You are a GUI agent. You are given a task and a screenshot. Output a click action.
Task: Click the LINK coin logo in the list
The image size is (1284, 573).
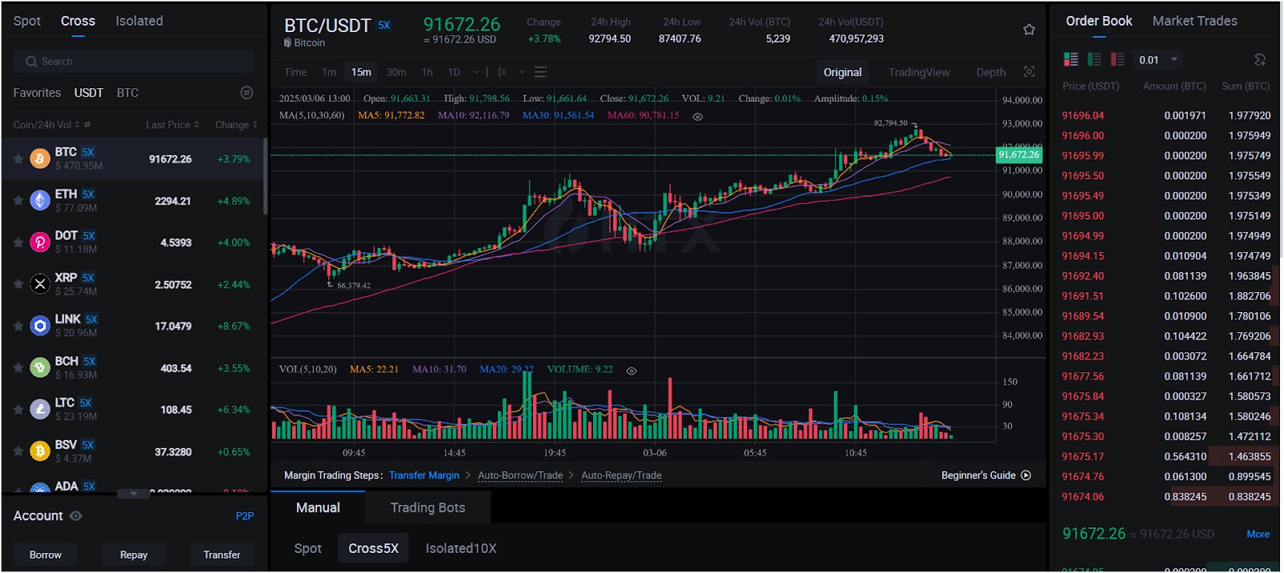tap(40, 325)
